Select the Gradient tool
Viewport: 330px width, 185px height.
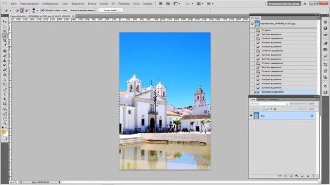click(5, 75)
